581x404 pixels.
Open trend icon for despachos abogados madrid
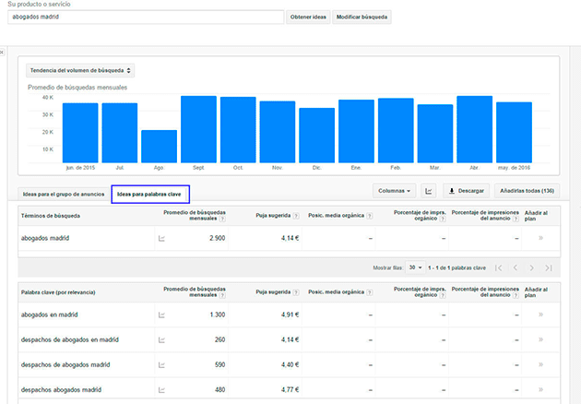[x=161, y=390]
